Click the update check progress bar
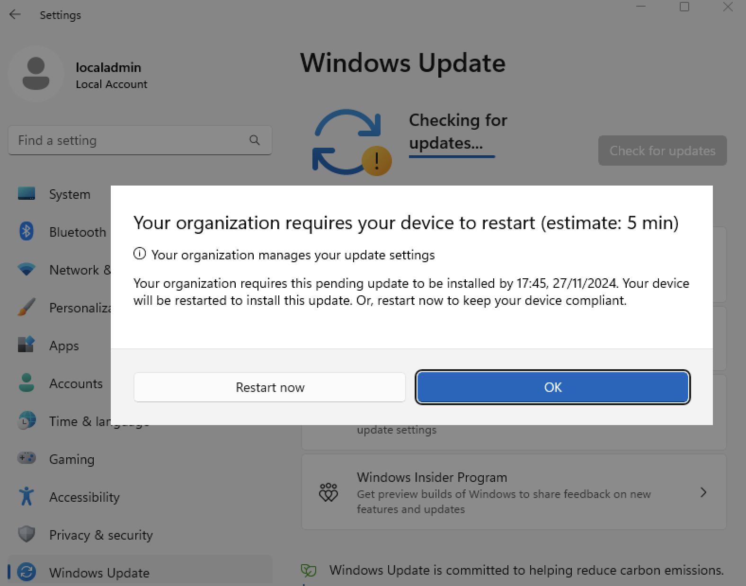Image resolution: width=746 pixels, height=586 pixels. point(452,156)
